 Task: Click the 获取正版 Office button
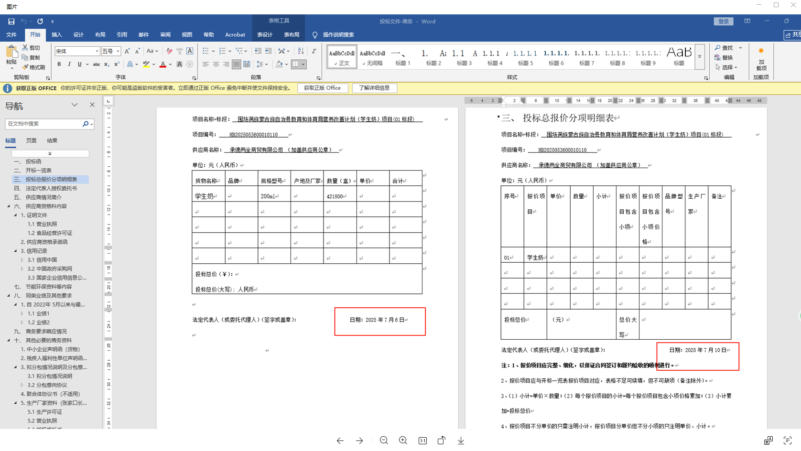323,88
